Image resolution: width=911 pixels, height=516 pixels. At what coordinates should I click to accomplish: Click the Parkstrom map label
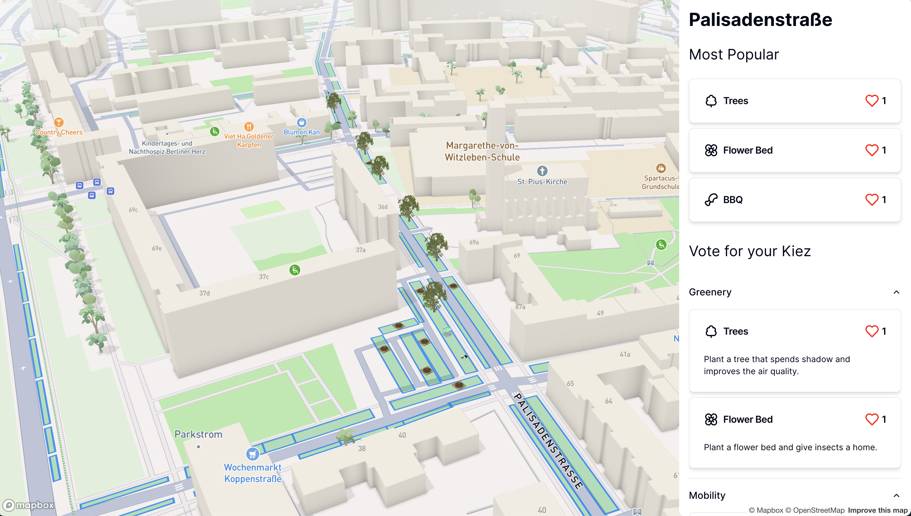pyautogui.click(x=198, y=435)
